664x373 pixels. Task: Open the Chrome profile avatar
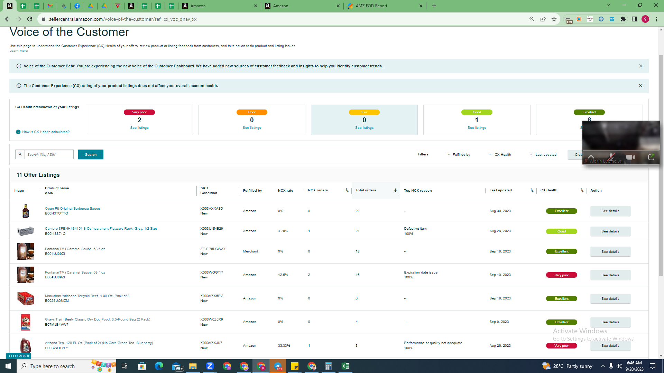coord(645,19)
